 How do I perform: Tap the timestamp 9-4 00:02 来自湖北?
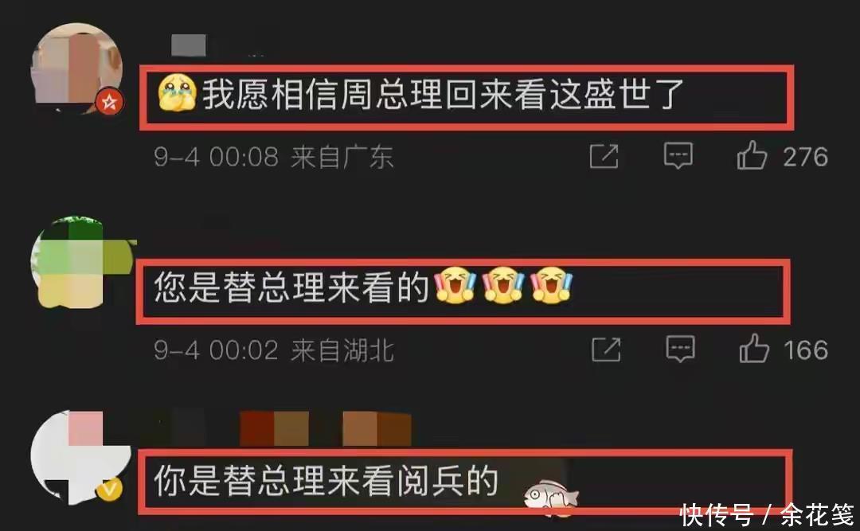pos(274,350)
